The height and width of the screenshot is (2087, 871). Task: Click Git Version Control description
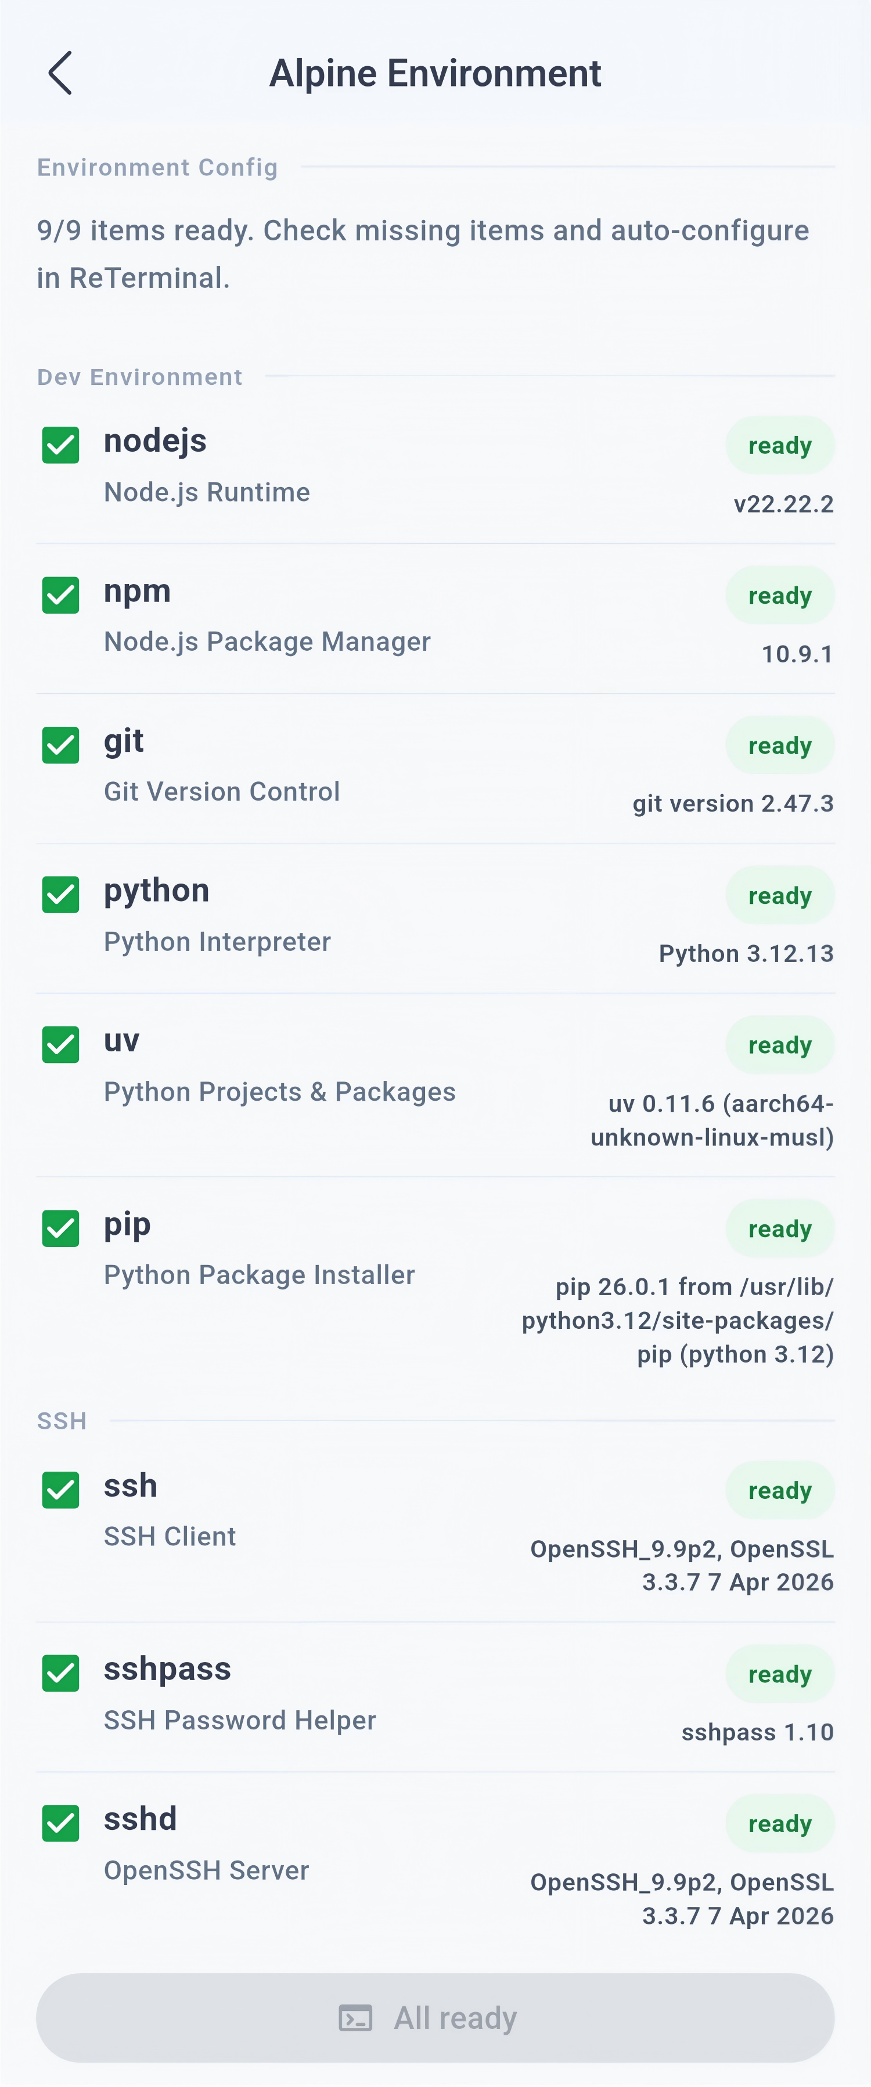(x=222, y=791)
